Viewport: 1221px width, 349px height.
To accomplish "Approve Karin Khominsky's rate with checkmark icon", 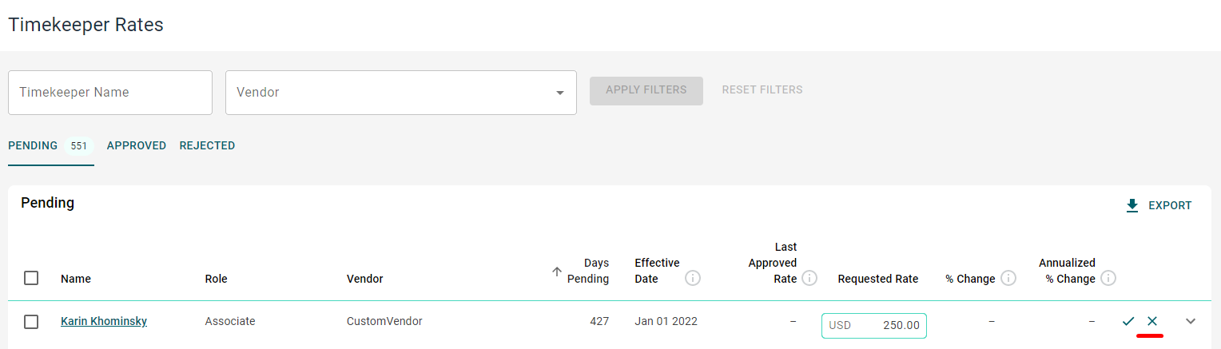I will click(x=1128, y=321).
